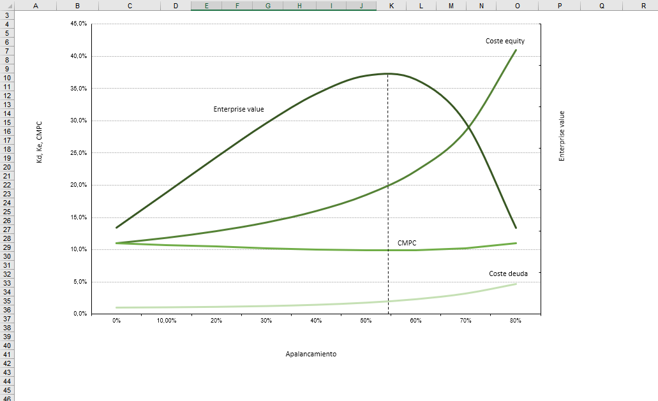Select the dashed vertical optimum line
The image size is (658, 401).
tap(388, 191)
